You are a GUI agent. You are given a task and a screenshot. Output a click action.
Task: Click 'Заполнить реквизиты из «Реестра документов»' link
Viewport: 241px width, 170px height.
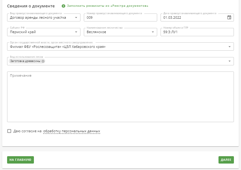(x=108, y=6)
